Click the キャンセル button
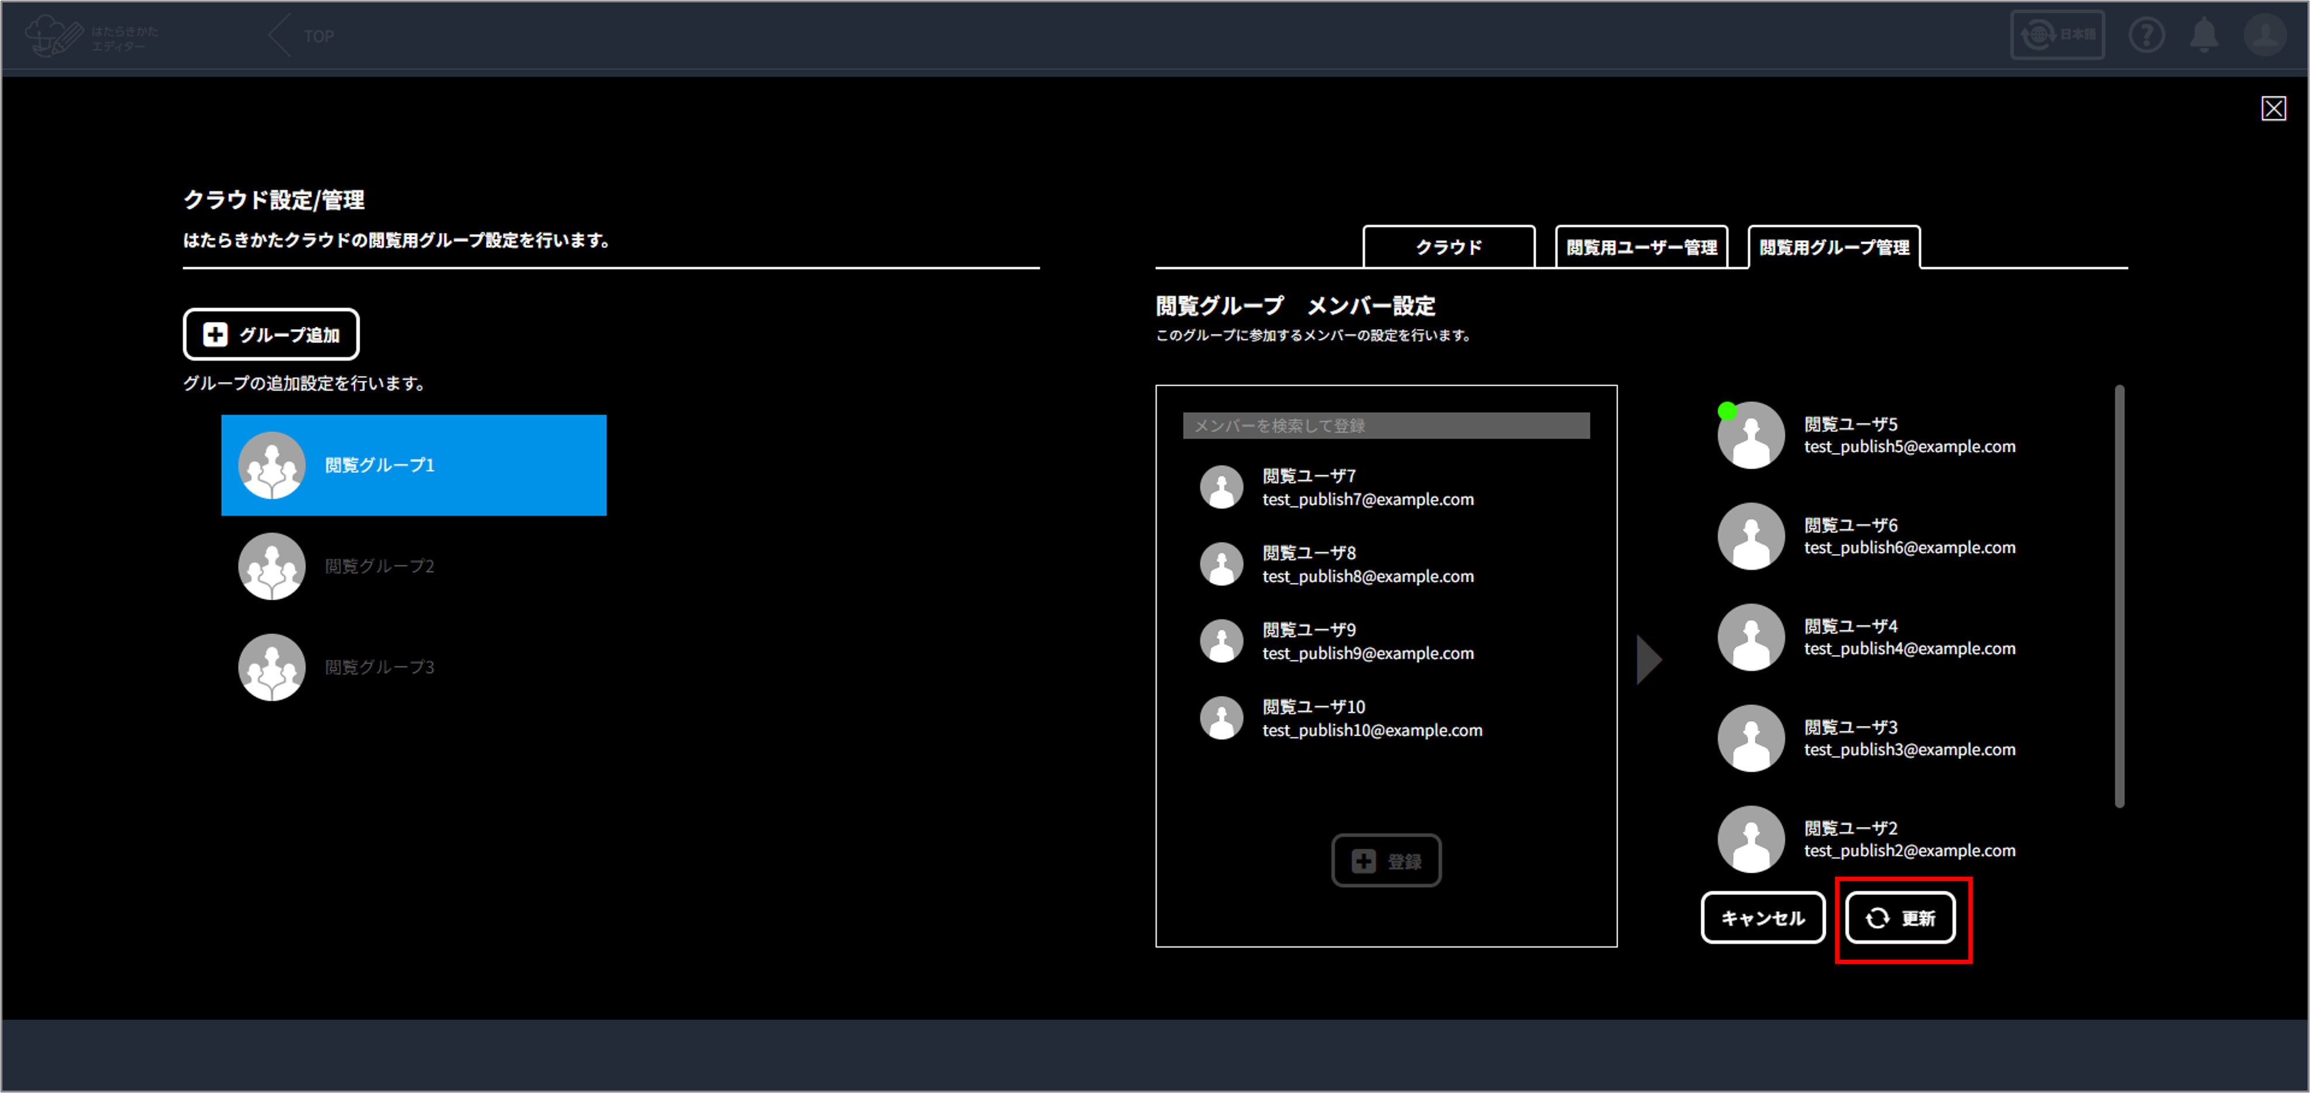The height and width of the screenshot is (1093, 2310). pos(1762,918)
